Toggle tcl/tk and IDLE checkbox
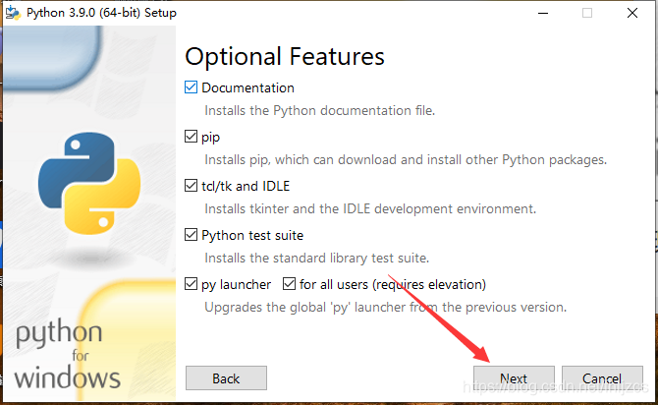 (191, 186)
